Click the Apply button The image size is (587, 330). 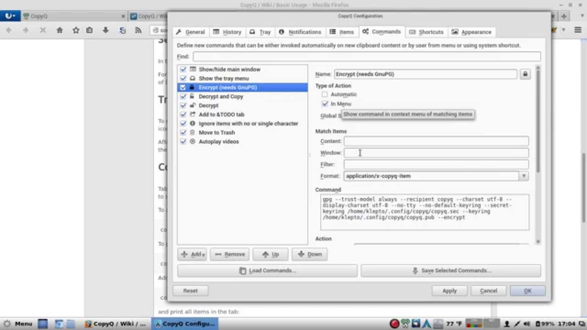[x=449, y=291]
